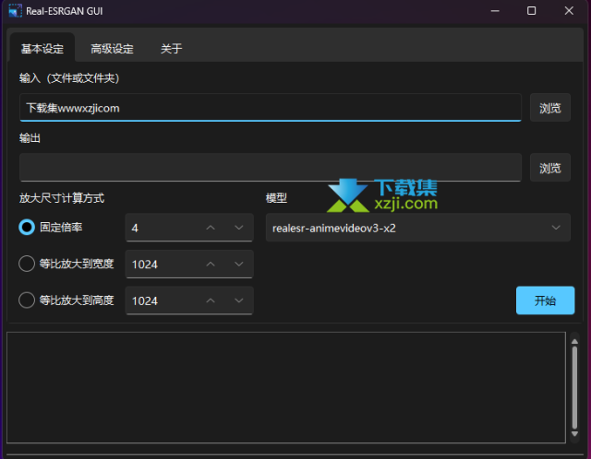The width and height of the screenshot is (591, 459).
Task: Increase the 等比放大到高度 value with up arrow
Action: 211,300
